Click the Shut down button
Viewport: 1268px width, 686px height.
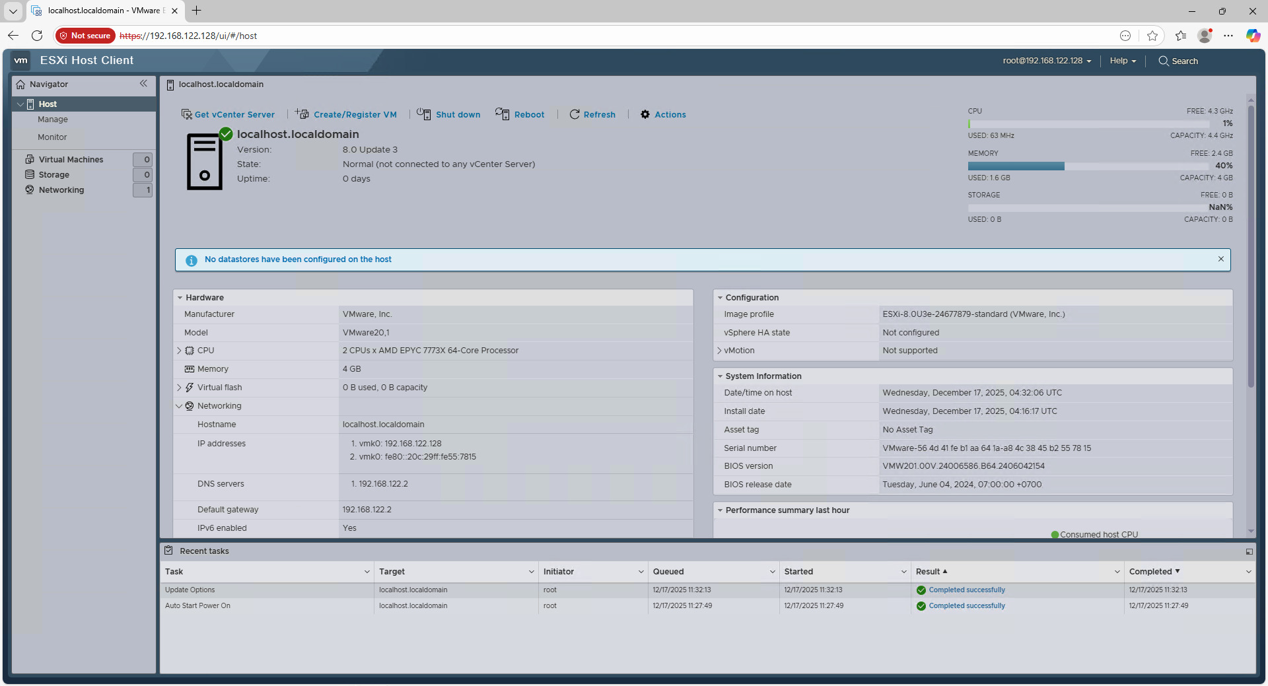point(448,114)
